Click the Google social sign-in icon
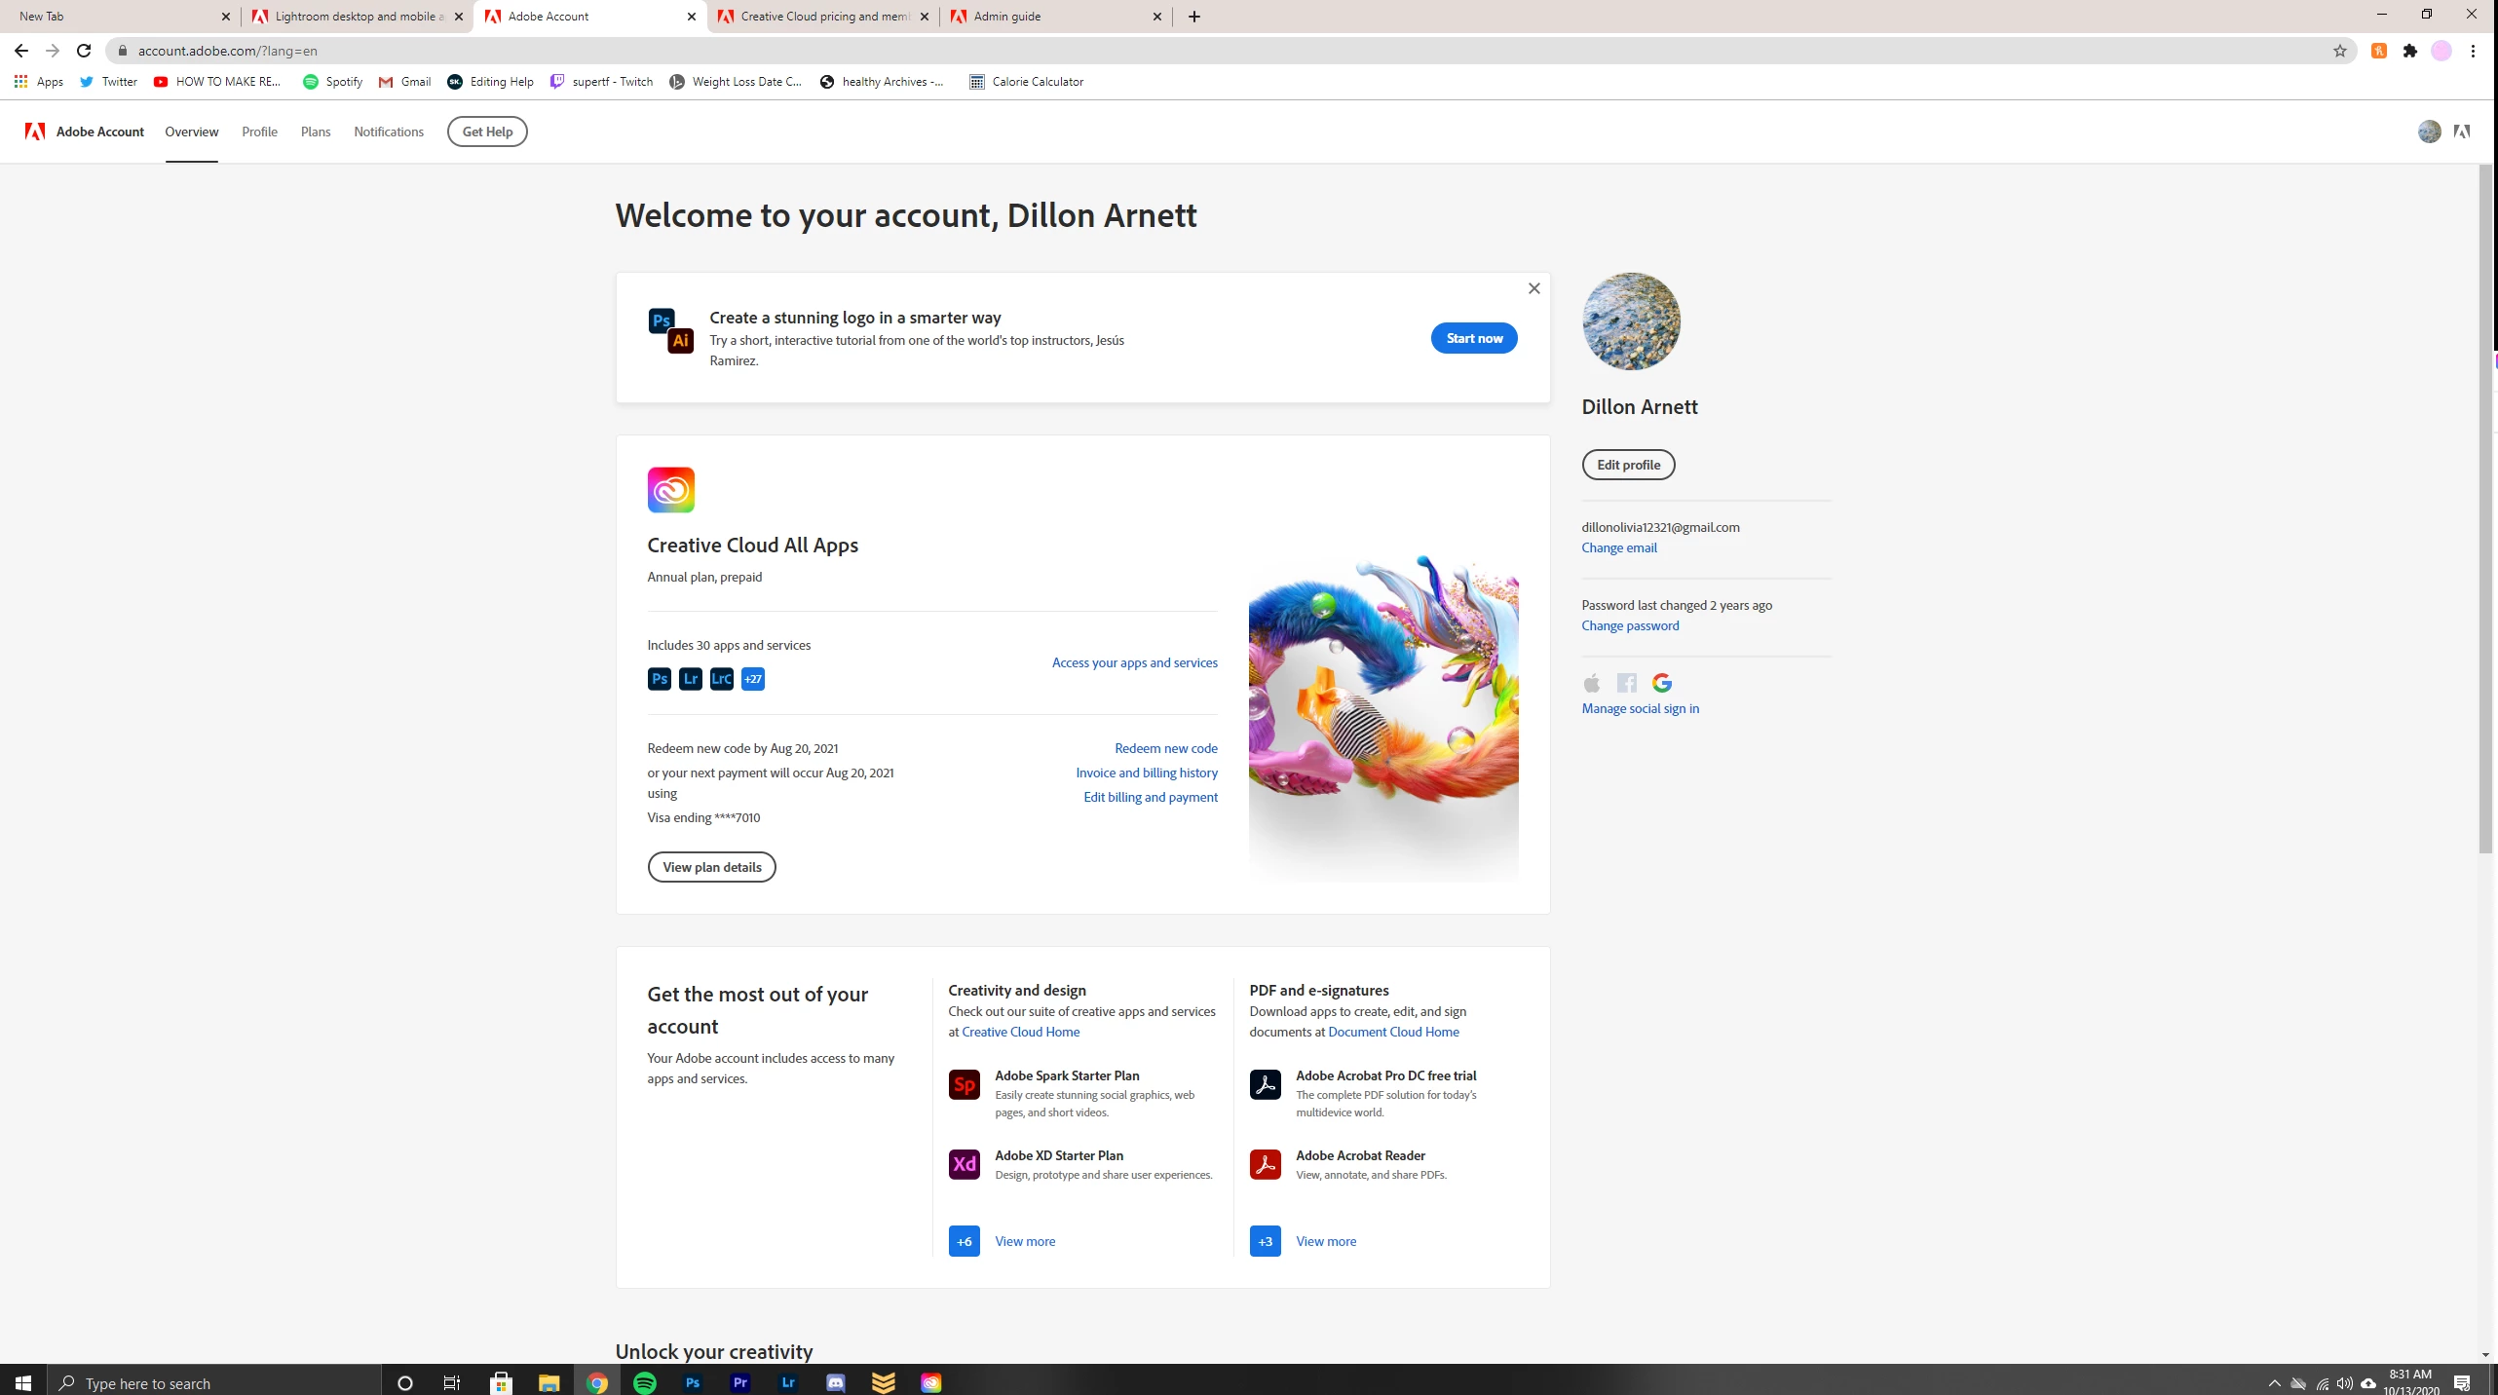Screen dimensions: 2498x1395 tap(1662, 683)
